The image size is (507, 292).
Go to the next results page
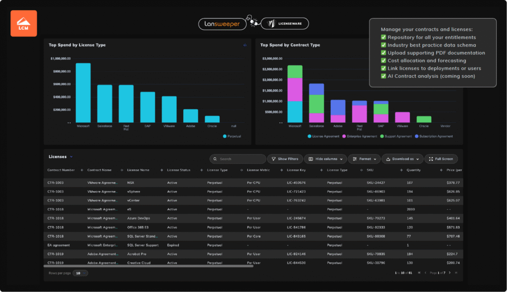click(x=450, y=273)
